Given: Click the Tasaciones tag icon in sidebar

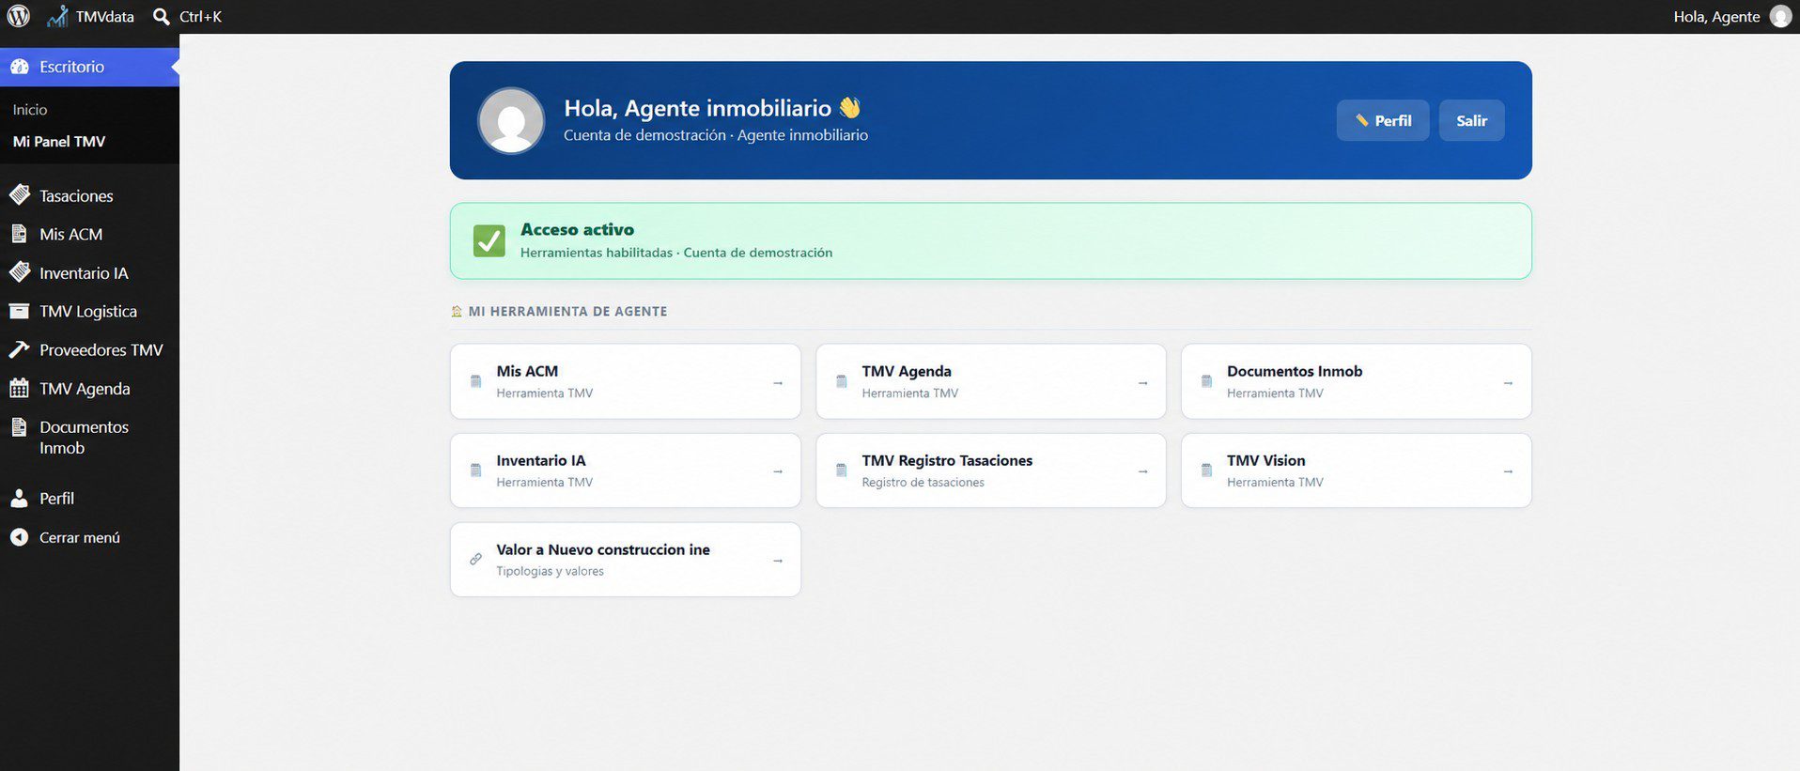Looking at the screenshot, I should (20, 195).
